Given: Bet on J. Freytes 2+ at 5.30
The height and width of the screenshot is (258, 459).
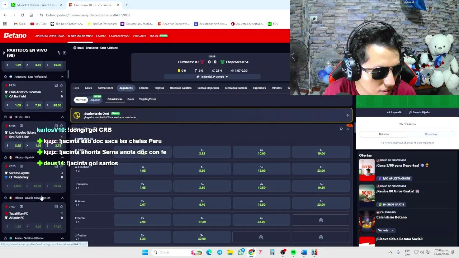Looking at the screenshot, I should [x=143, y=237].
